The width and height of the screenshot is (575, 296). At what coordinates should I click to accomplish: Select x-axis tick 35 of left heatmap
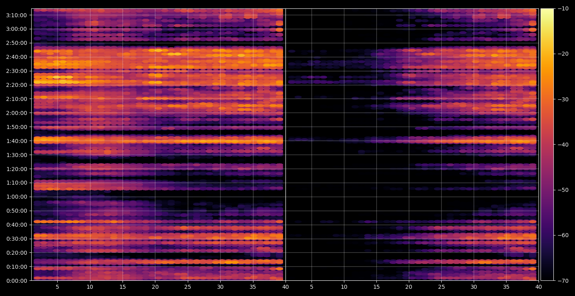pyautogui.click(x=253, y=287)
